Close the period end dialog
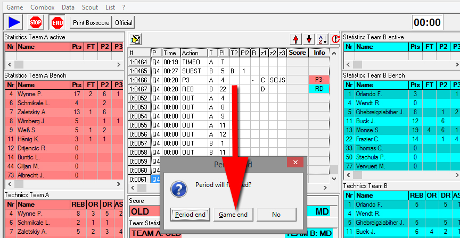The width and height of the screenshot is (460, 238). point(295,163)
